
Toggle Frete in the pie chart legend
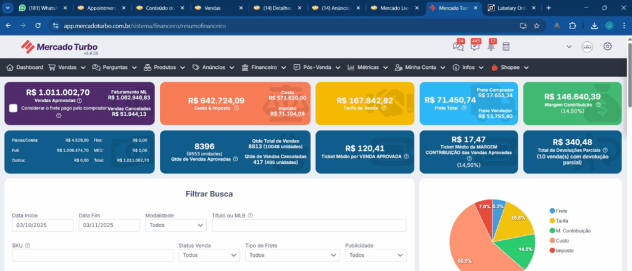(x=561, y=211)
